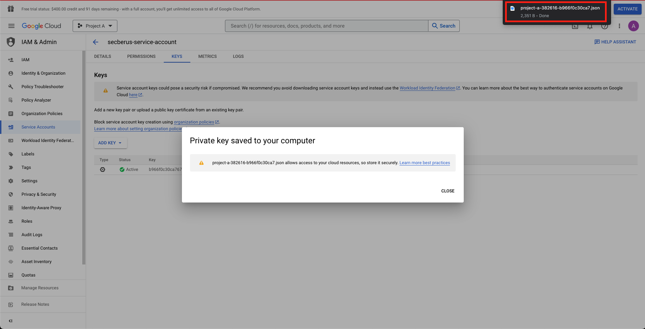The image size is (645, 329).
Task: Click the IAM & Admin shield icon
Action: point(11,42)
